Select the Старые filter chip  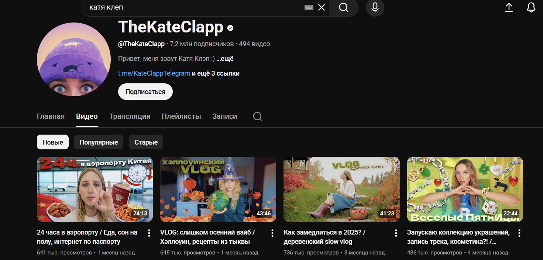point(146,142)
